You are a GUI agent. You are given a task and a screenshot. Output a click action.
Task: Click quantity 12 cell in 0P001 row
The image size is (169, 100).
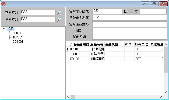click(x=157, y=49)
